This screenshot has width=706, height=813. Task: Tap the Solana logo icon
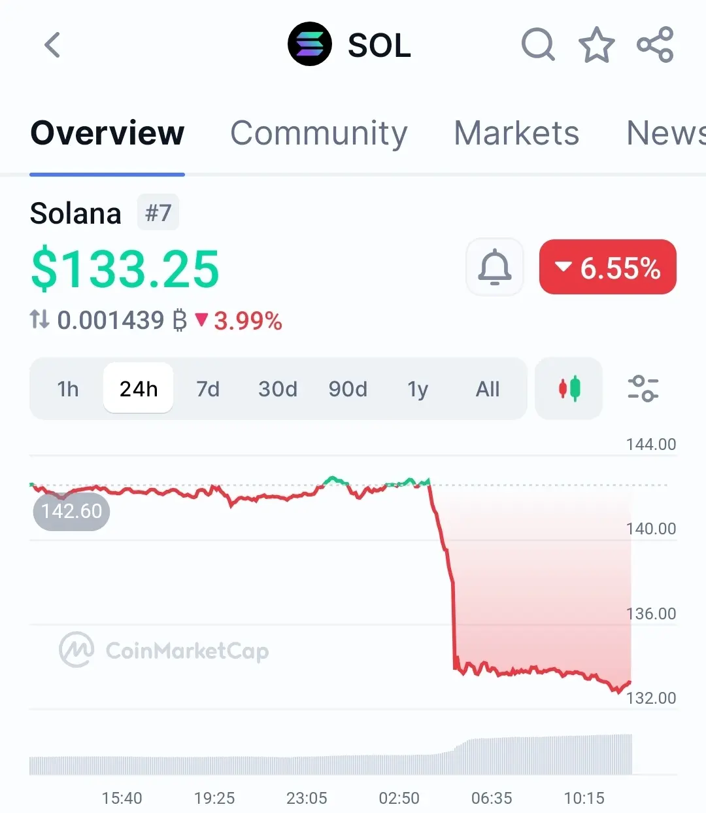[x=310, y=44]
